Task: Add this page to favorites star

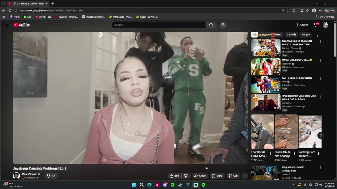Action: coord(288,10)
